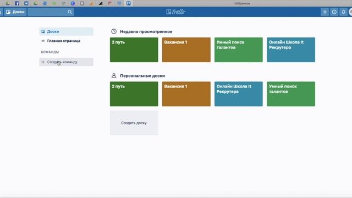This screenshot has width=352, height=198.
Task: Open the Trello bookmark in the favorites bar
Action: point(128,3)
